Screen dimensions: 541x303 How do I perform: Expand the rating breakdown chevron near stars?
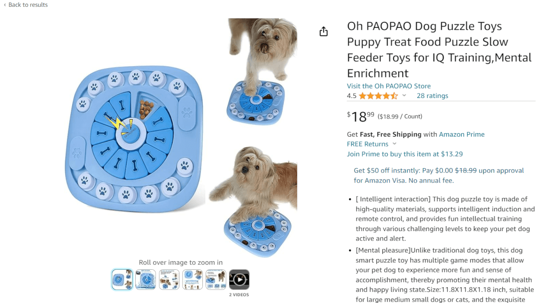404,96
